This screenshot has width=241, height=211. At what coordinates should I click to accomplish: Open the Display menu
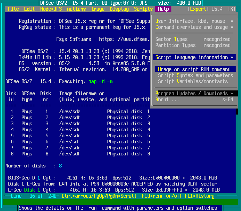[x=119, y=9]
